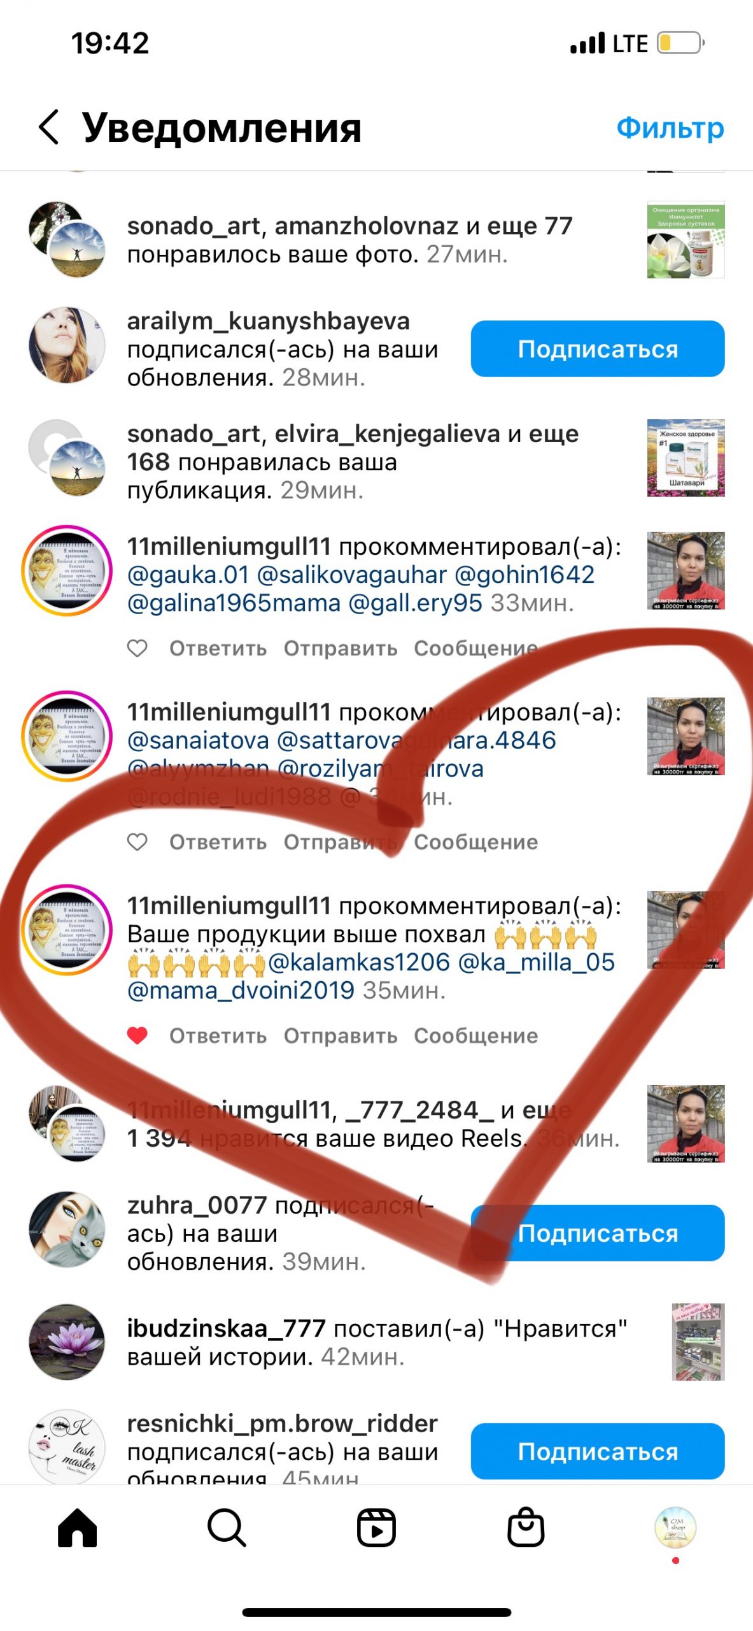
Task: Open the Home tab icon
Action: click(77, 1527)
